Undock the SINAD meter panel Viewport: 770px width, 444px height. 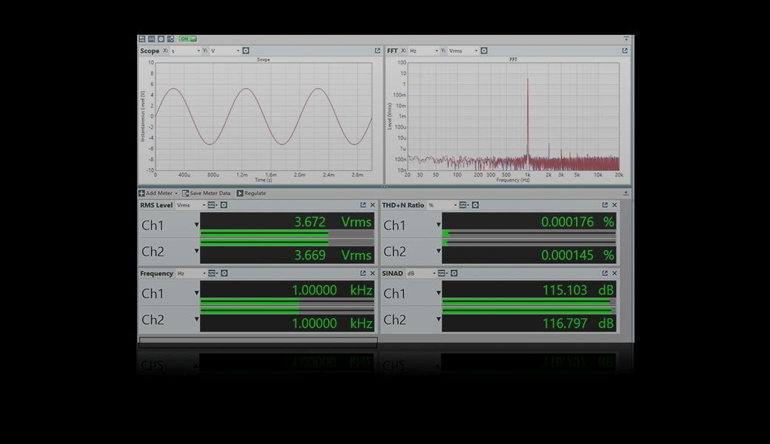point(605,273)
